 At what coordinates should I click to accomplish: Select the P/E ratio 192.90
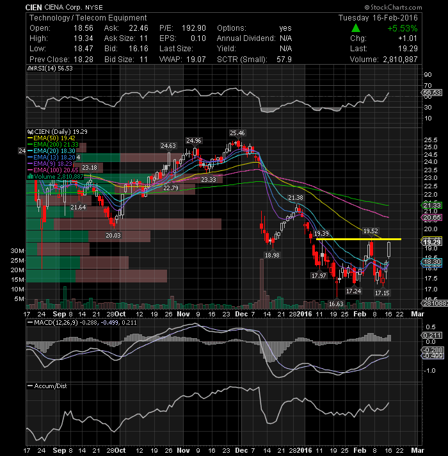(194, 28)
